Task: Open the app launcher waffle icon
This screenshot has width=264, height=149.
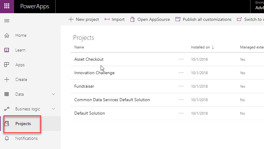Action: (7, 6)
